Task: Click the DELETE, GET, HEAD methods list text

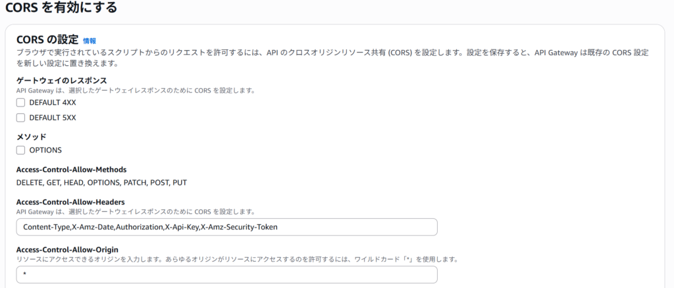Action: pos(101,182)
